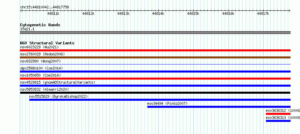The width and height of the screenshot is (300, 134).
Task: Click the ruler's right arrowhead
Action: (290, 11)
